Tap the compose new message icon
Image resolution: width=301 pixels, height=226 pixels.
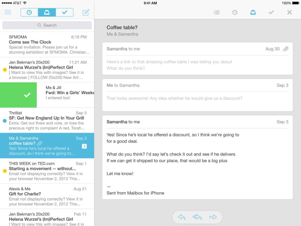[86, 12]
